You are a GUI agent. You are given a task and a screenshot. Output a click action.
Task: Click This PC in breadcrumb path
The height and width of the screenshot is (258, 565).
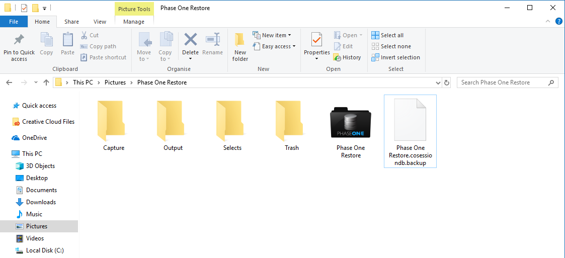coord(83,82)
